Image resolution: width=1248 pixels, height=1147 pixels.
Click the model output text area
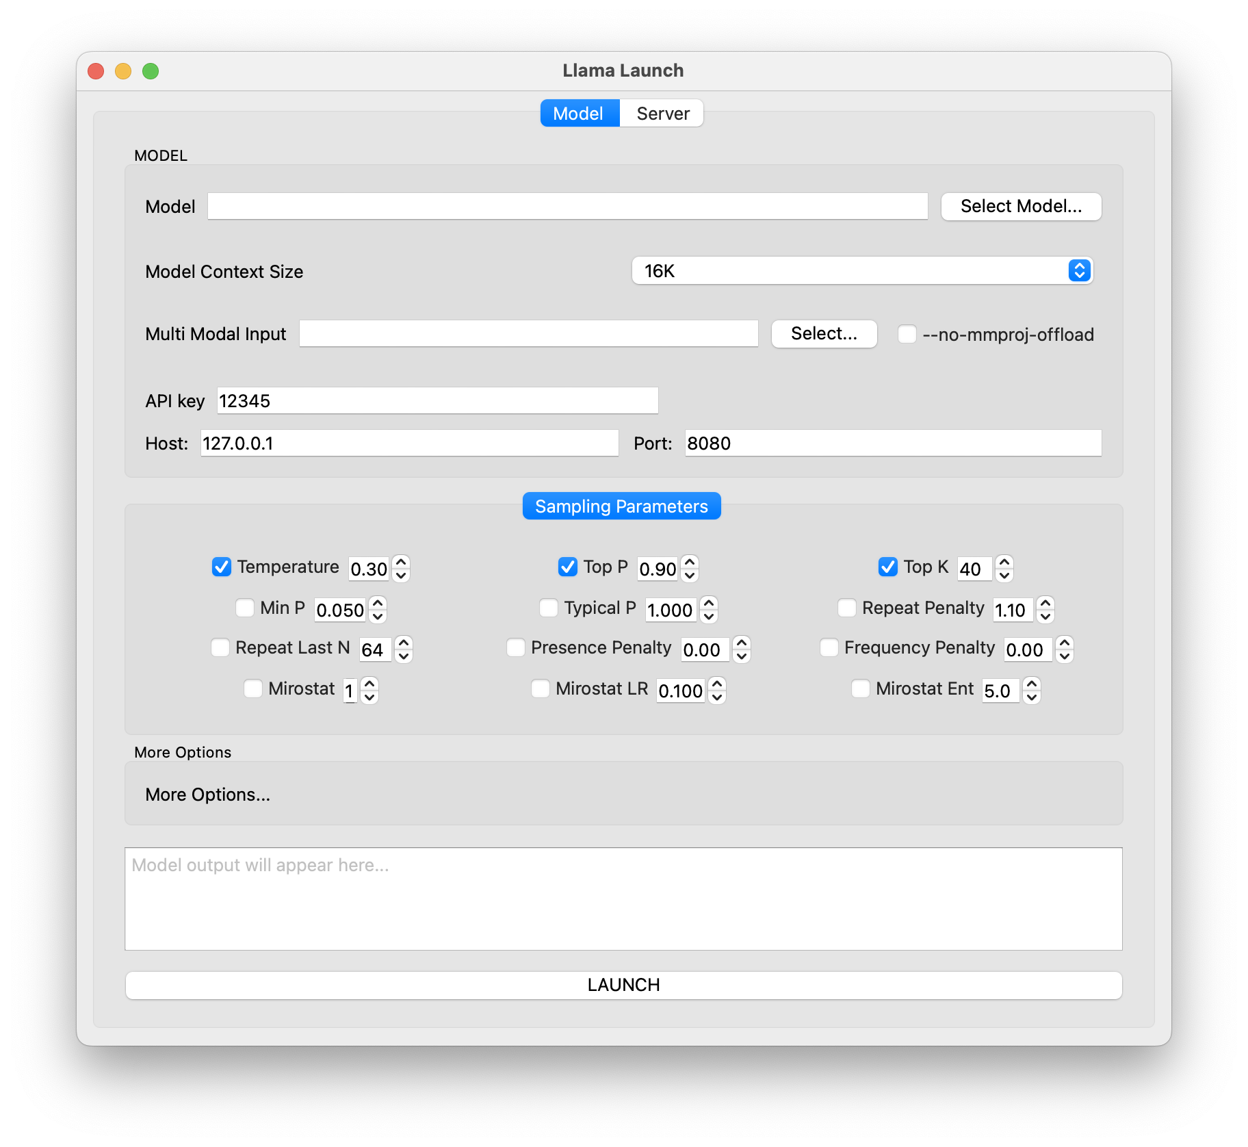tap(623, 899)
